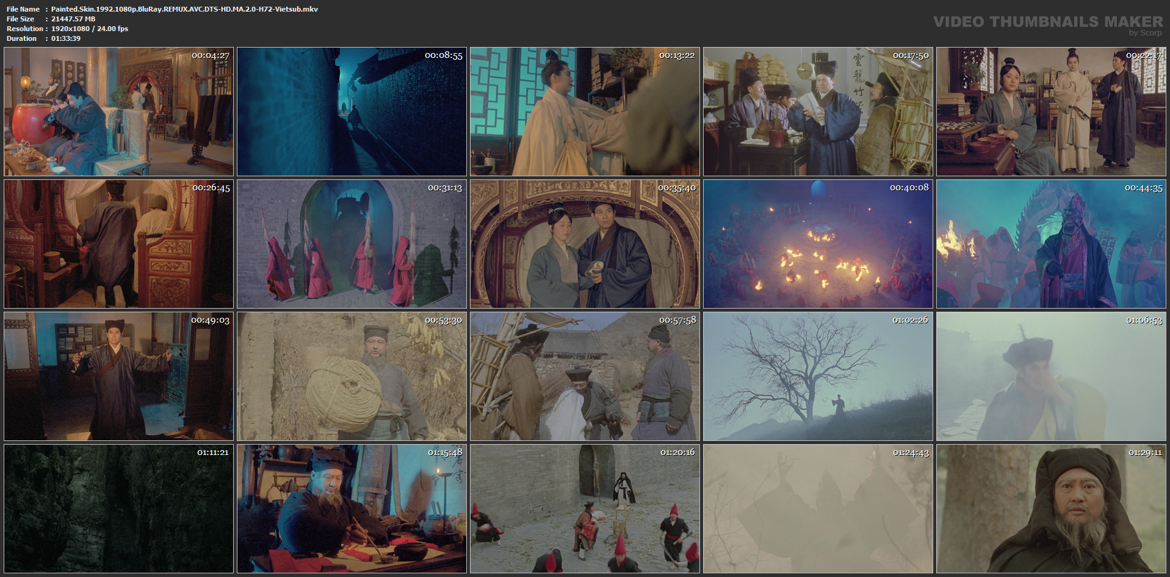Select the frame stamped 00:17:50
The width and height of the screenshot is (1170, 577).
click(818, 112)
